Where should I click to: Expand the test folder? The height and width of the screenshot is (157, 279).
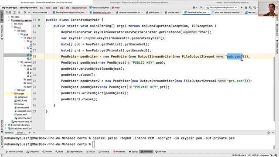(x=15, y=90)
